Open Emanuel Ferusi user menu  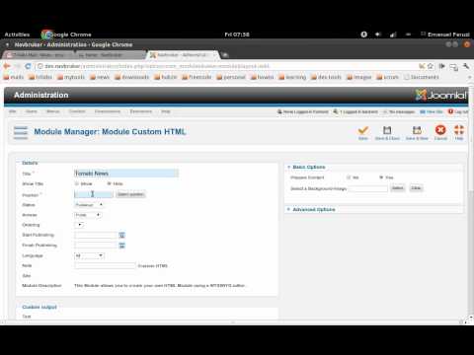click(x=445, y=35)
